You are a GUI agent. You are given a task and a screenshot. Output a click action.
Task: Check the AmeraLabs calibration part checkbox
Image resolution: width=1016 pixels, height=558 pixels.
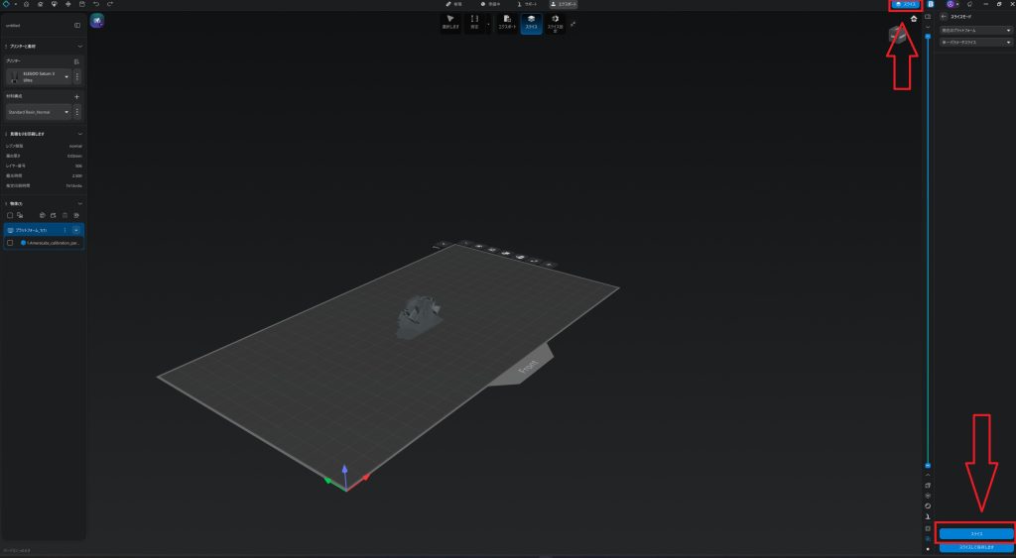10,242
